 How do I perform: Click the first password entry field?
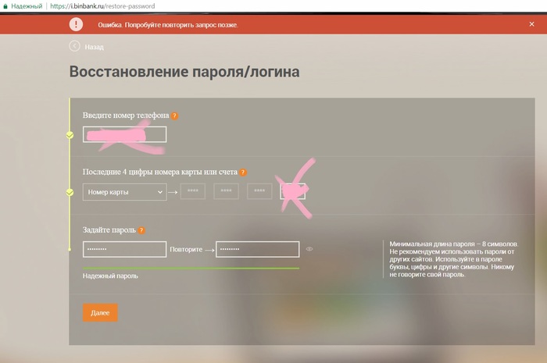click(x=124, y=250)
